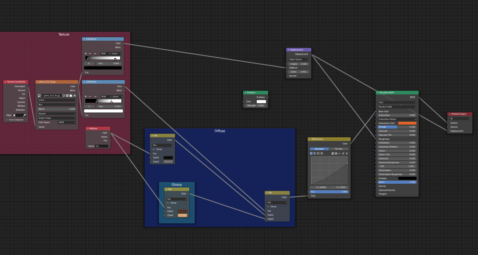Toggle From Instancer on the Texture Coordinate node

[x=7, y=120]
